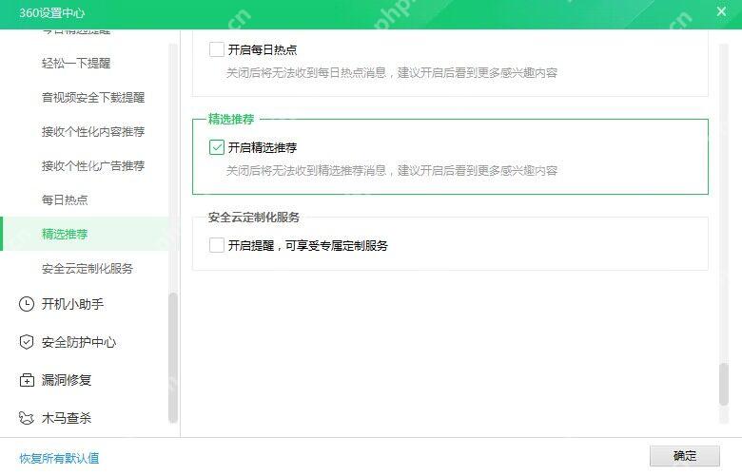Image resolution: width=742 pixels, height=475 pixels.
Task: Expand the 漏洞修复 category
Action: pos(67,380)
